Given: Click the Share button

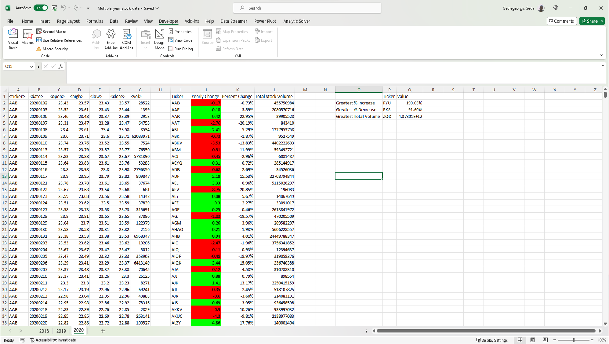Looking at the screenshot, I should tap(590, 21).
